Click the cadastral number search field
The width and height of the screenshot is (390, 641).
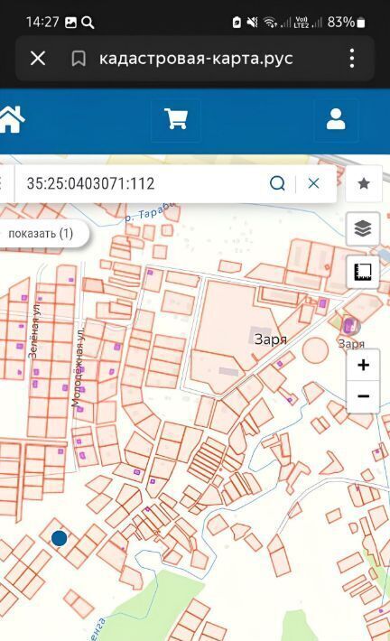(139, 183)
